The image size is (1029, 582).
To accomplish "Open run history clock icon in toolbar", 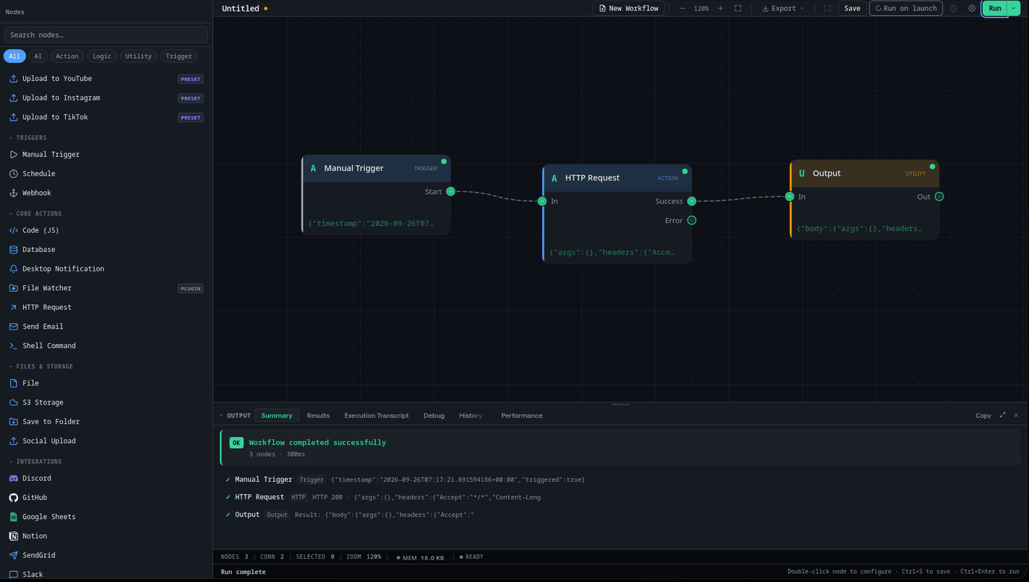I will [x=954, y=9].
